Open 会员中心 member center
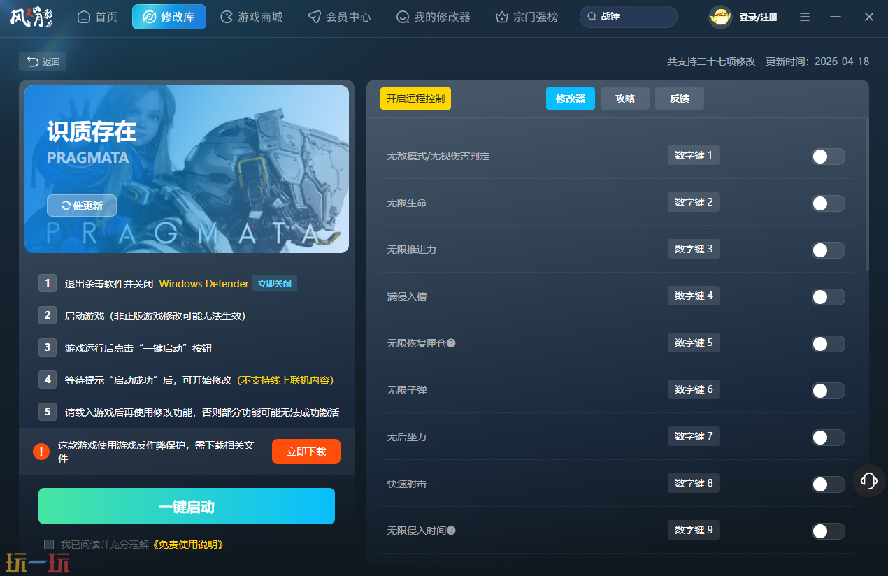This screenshot has width=888, height=576. (x=340, y=17)
